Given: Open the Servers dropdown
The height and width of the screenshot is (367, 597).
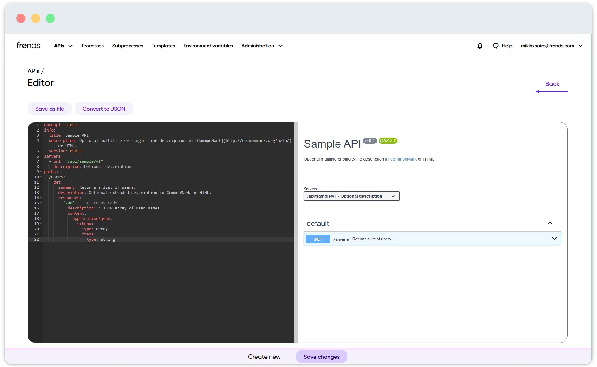Looking at the screenshot, I should (351, 196).
